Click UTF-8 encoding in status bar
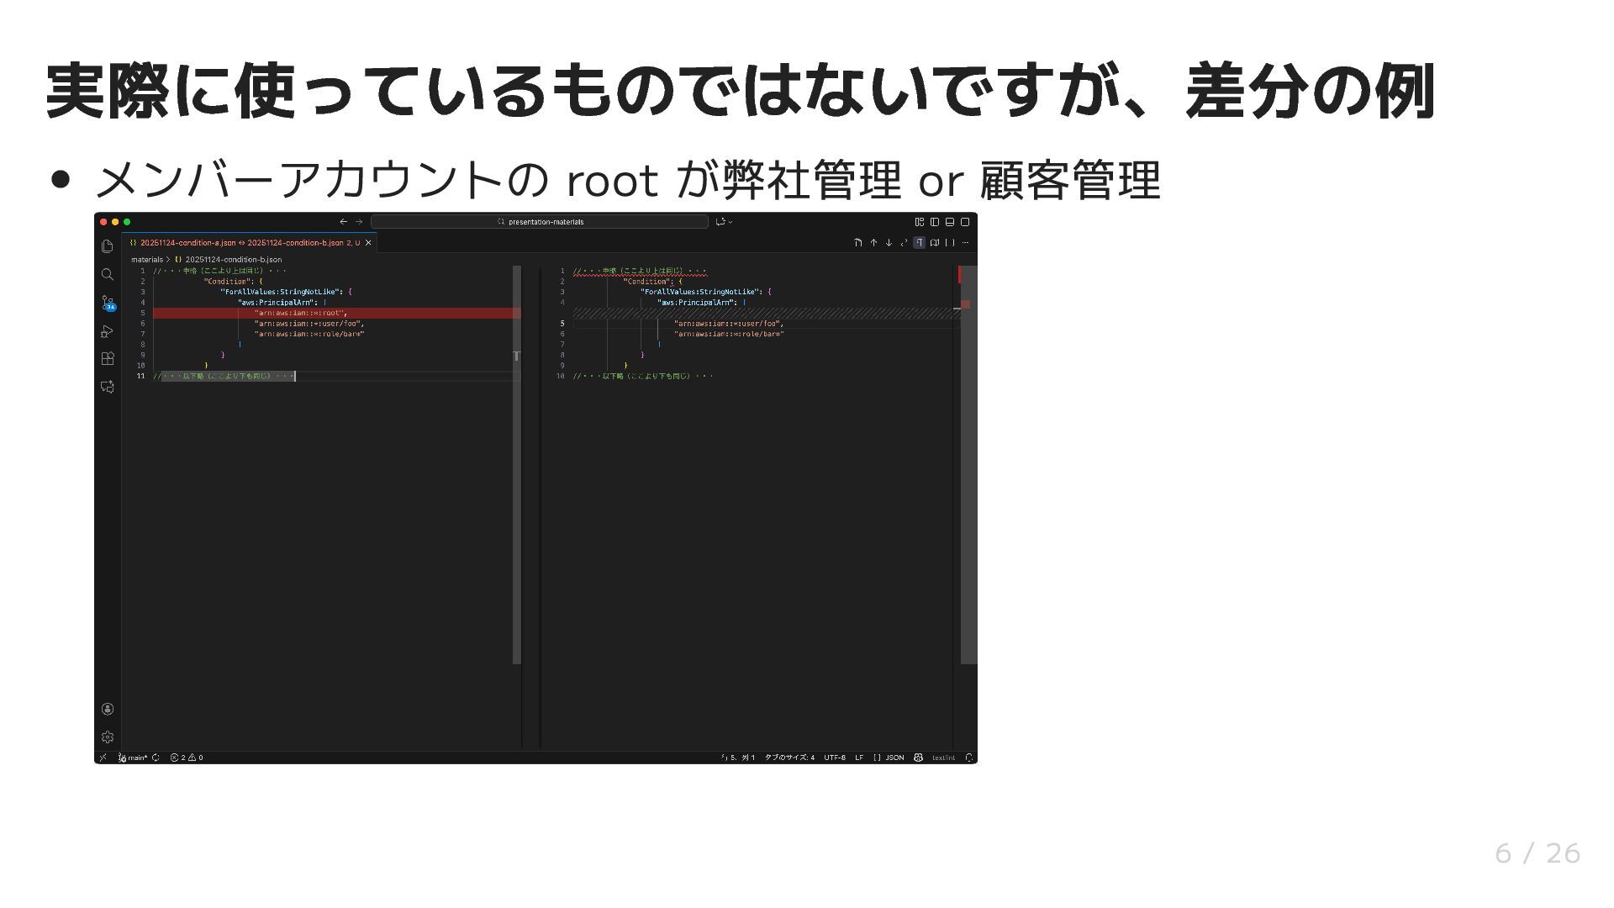This screenshot has width=1614, height=908. pyautogui.click(x=834, y=758)
